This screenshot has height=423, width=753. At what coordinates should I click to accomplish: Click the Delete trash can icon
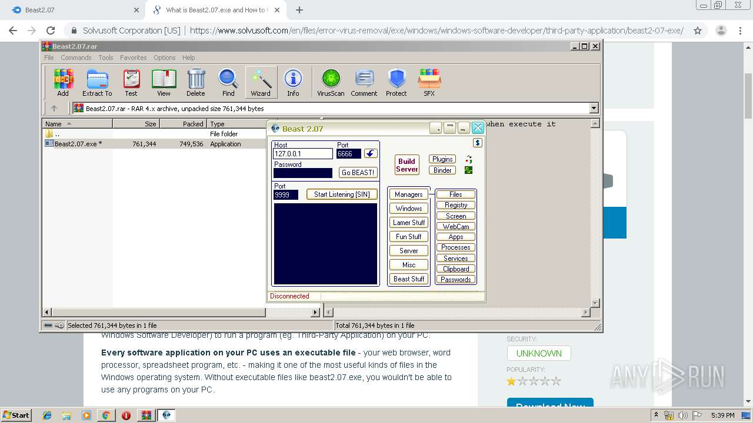tap(196, 82)
